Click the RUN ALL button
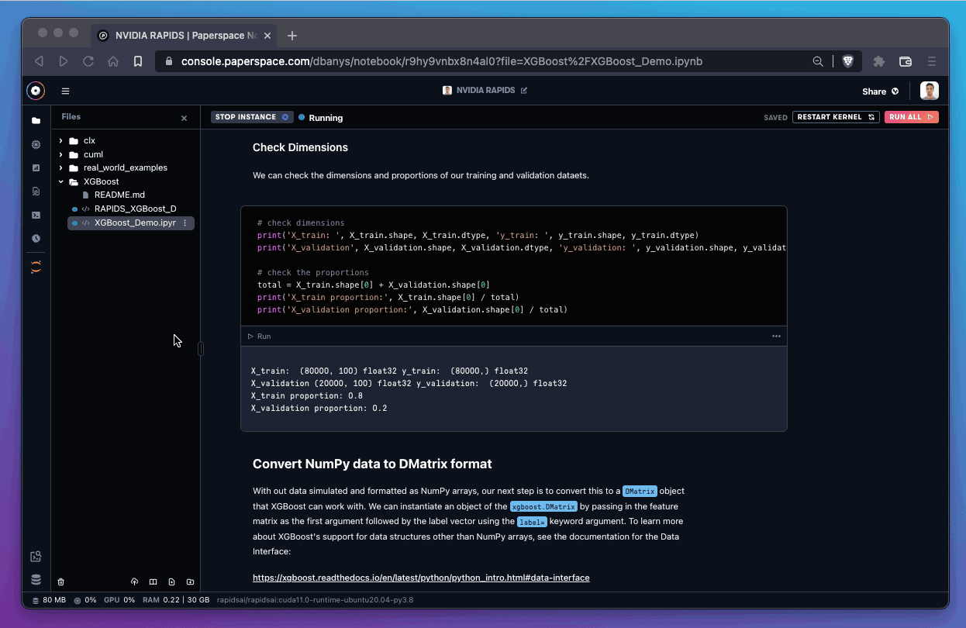The height and width of the screenshot is (628, 966). 911,117
